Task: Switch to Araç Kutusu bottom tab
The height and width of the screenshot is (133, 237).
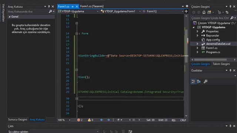Action: pos(37,120)
